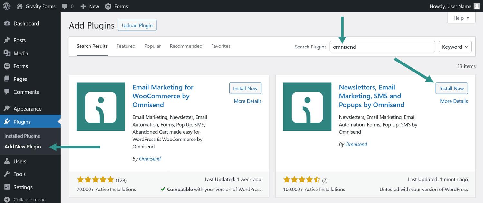The image size is (483, 203).
Task: Click the WordPress logo in admin bar
Action: click(x=6, y=6)
